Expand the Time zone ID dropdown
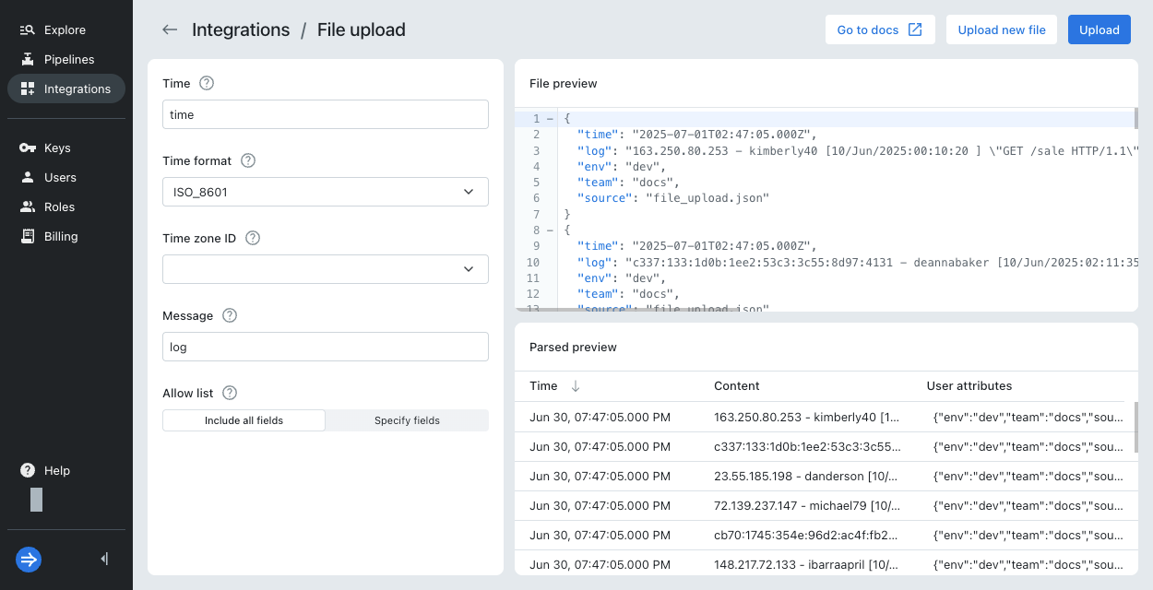 click(x=325, y=269)
